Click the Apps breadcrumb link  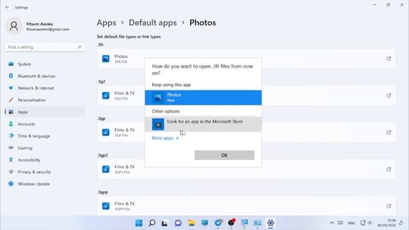click(107, 23)
